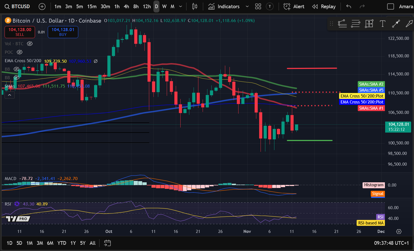Open the Indicators favorites dropdown arrow
Screen dimensions: 414x251
pos(247,7)
